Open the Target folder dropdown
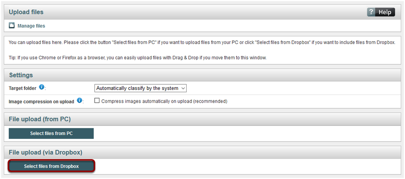 pyautogui.click(x=140, y=89)
